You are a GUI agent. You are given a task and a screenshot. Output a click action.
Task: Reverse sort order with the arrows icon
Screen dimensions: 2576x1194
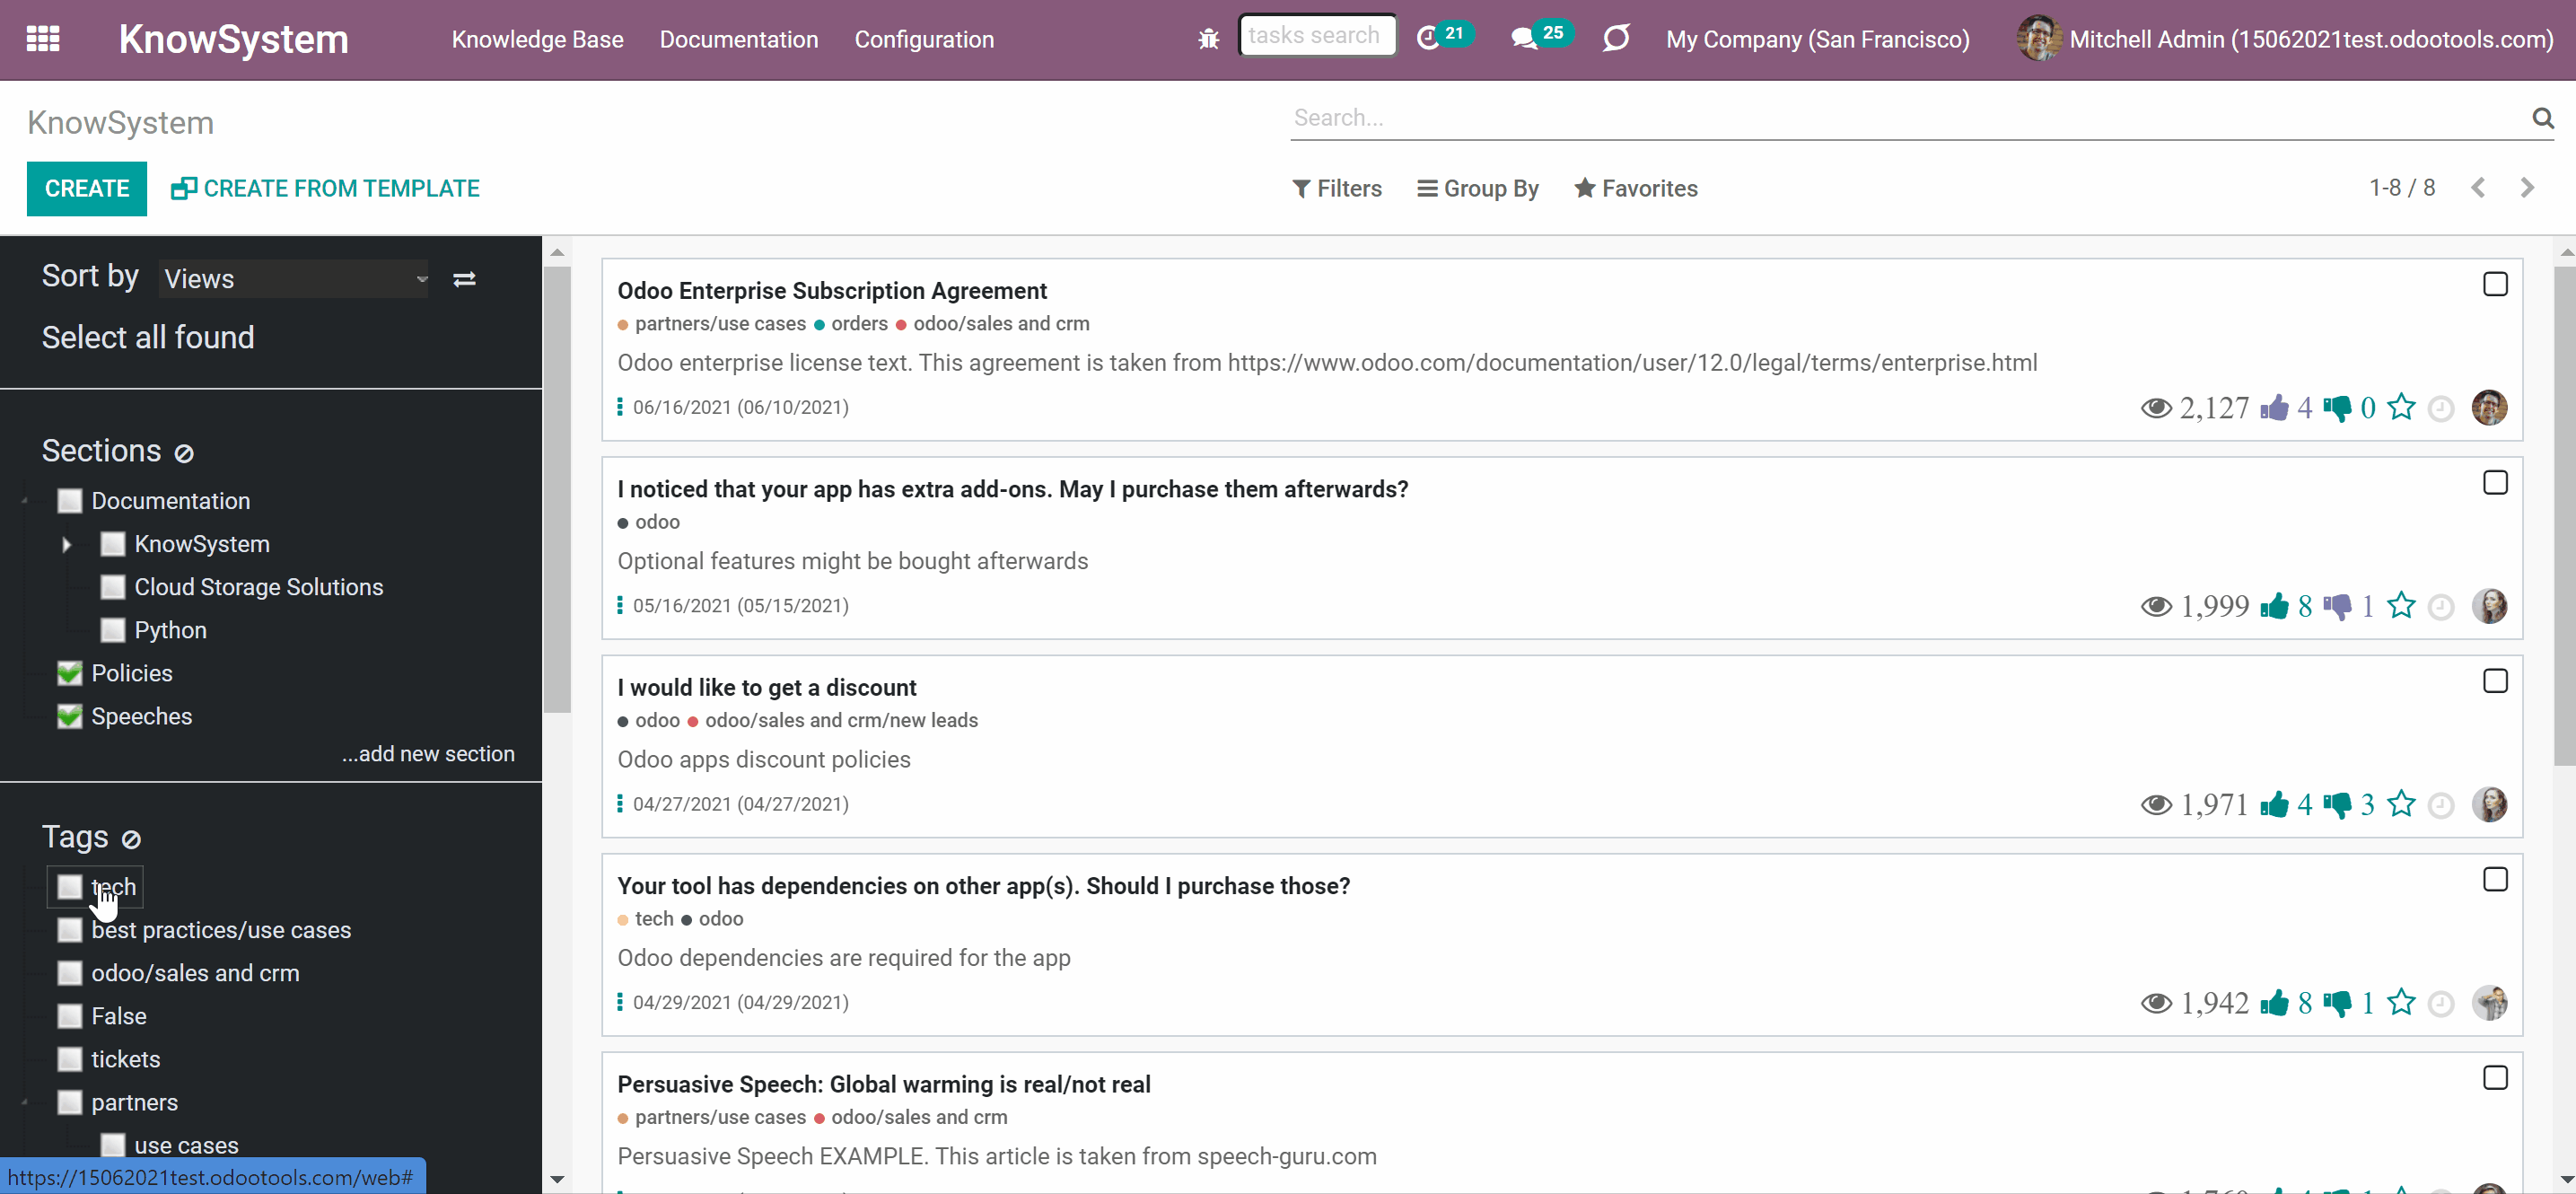click(464, 279)
